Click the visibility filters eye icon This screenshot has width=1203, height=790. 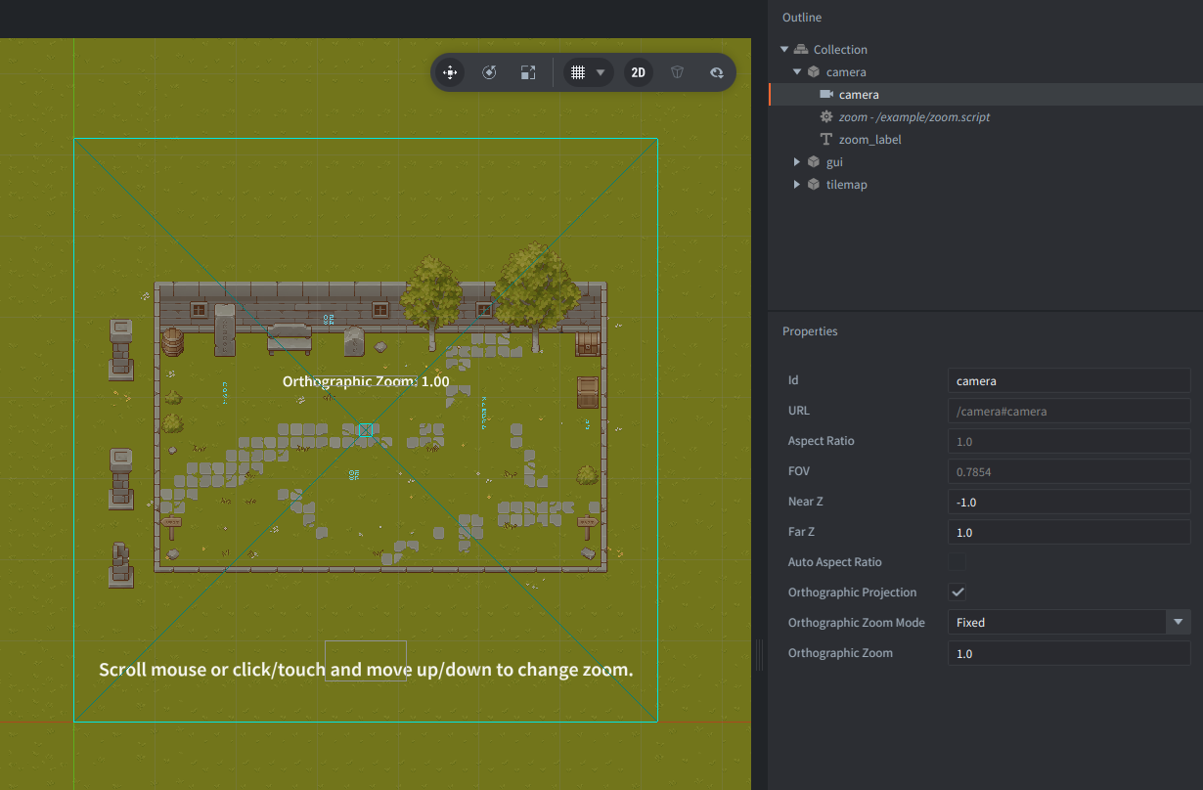point(717,72)
